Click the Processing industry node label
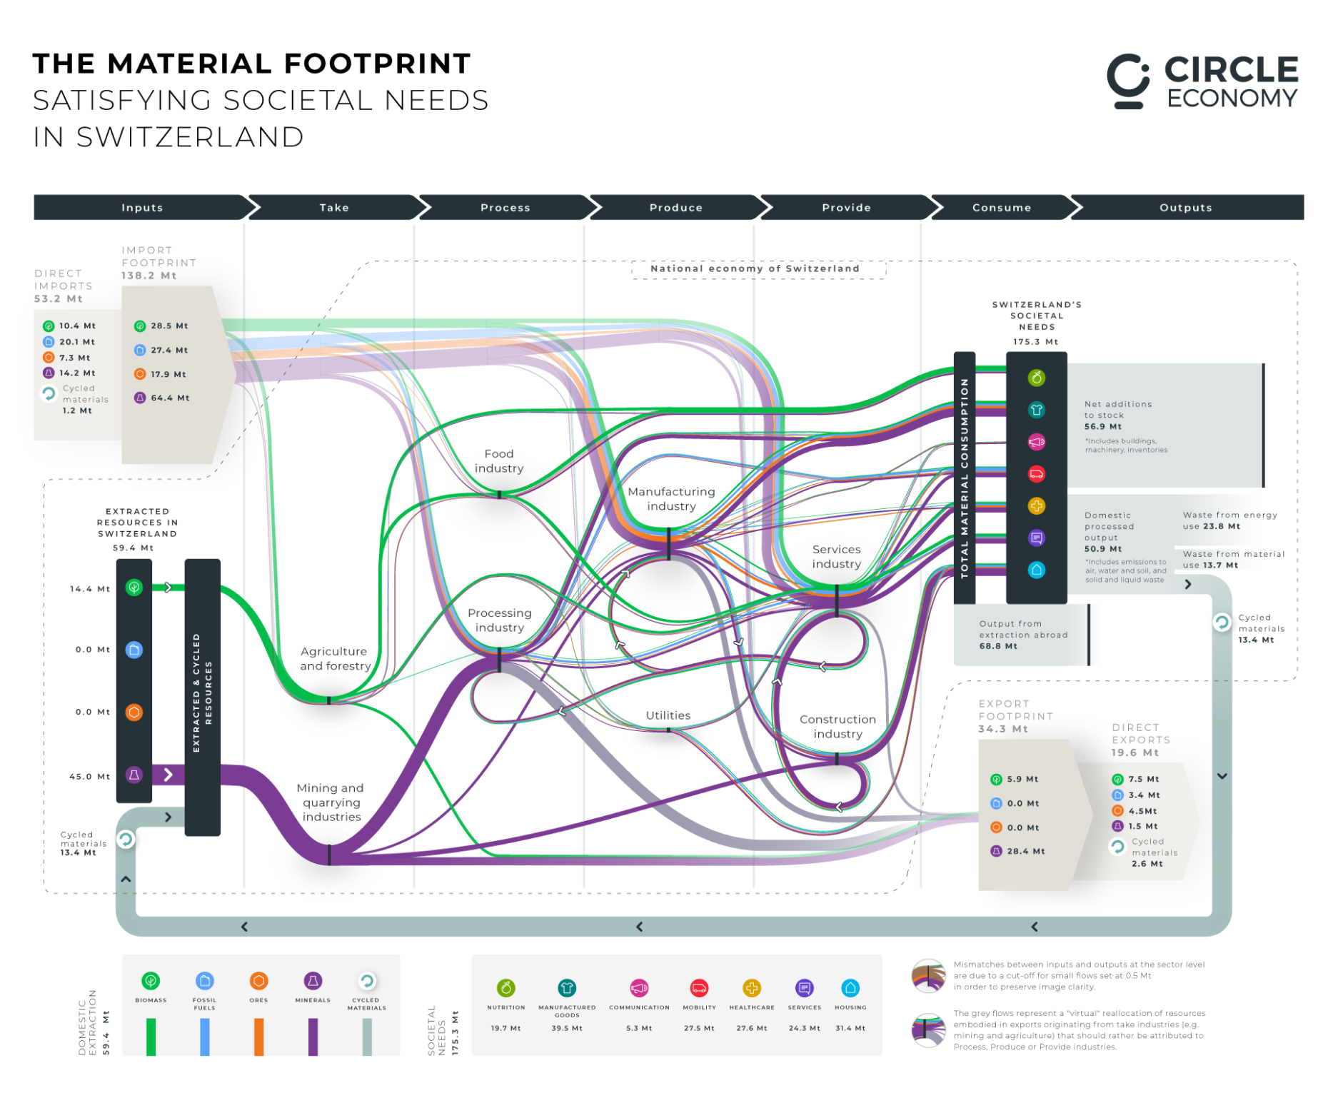This screenshot has width=1328, height=1093. [x=500, y=620]
